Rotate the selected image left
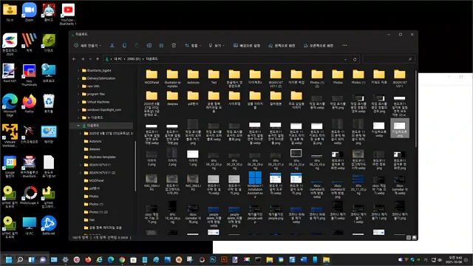The width and height of the screenshot is (473, 266). 282,46
